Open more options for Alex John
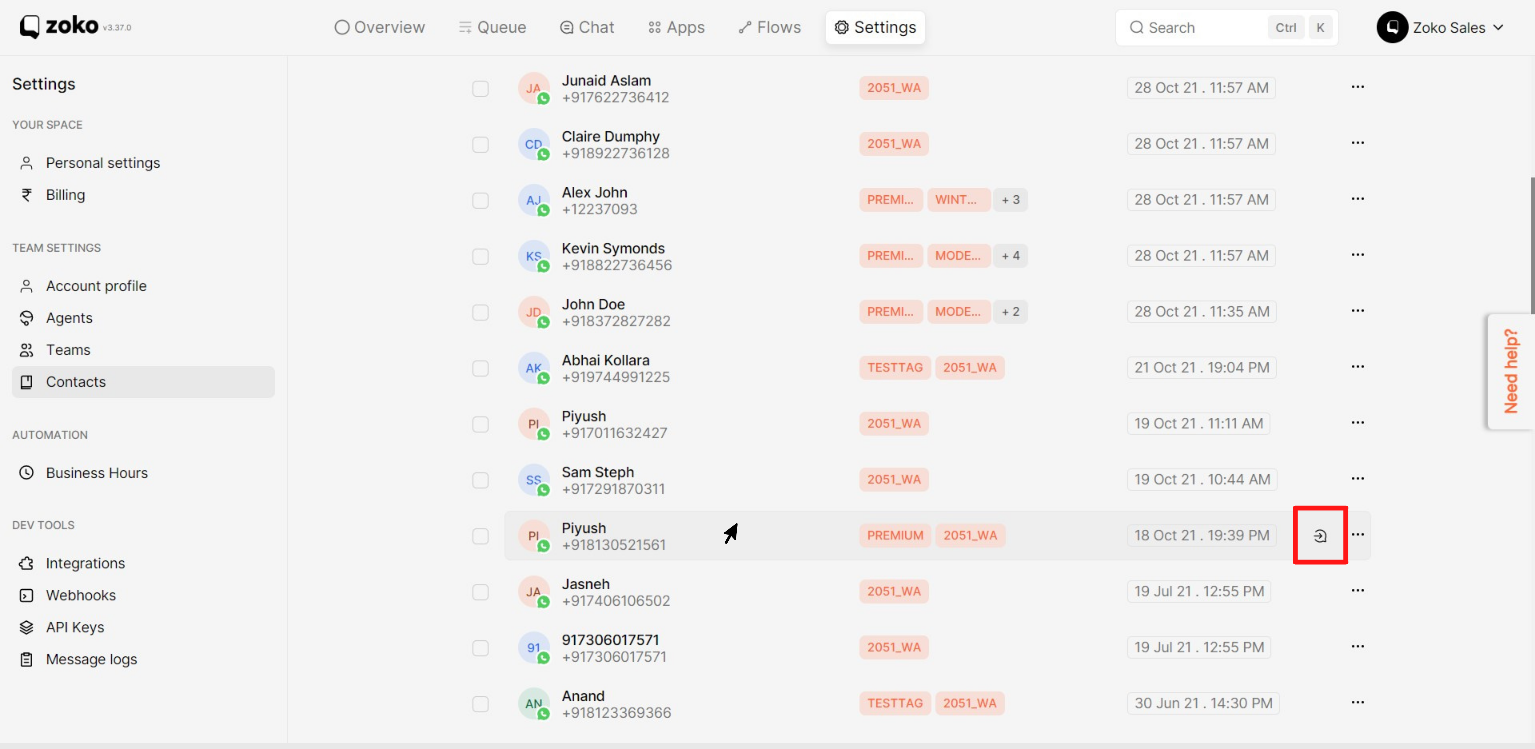Viewport: 1535px width, 749px height. (1358, 199)
